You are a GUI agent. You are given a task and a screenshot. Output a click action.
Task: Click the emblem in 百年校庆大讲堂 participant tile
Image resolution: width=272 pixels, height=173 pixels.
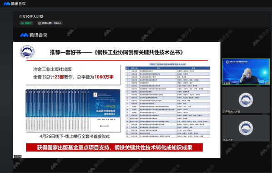(x=246, y=100)
